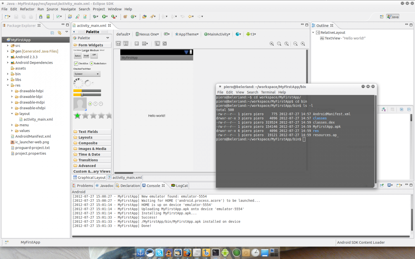The image size is (415, 259).
Task: Open the Nexus One device dropdown
Action: click(x=147, y=34)
